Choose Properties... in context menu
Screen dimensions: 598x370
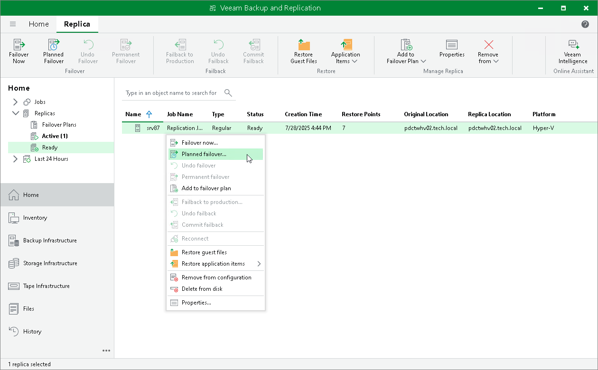pyautogui.click(x=215, y=303)
